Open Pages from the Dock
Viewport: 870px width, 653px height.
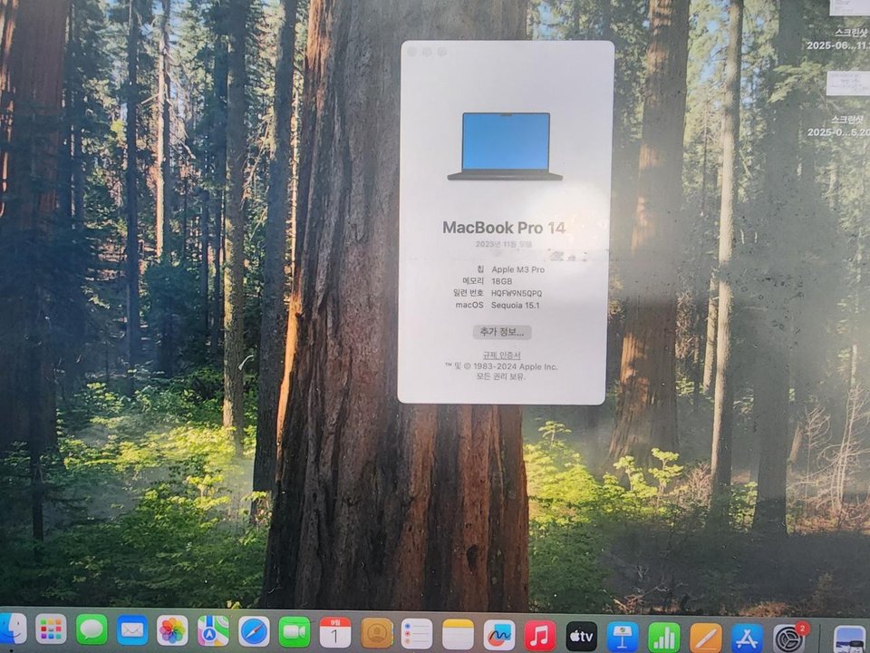[706, 638]
